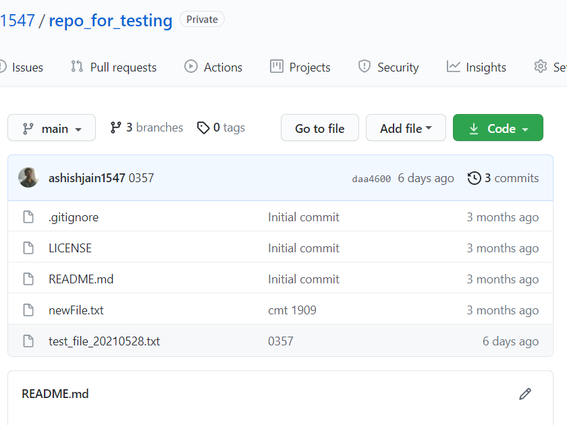Open the Add file dropdown
Screen dimensions: 567x425
406,128
